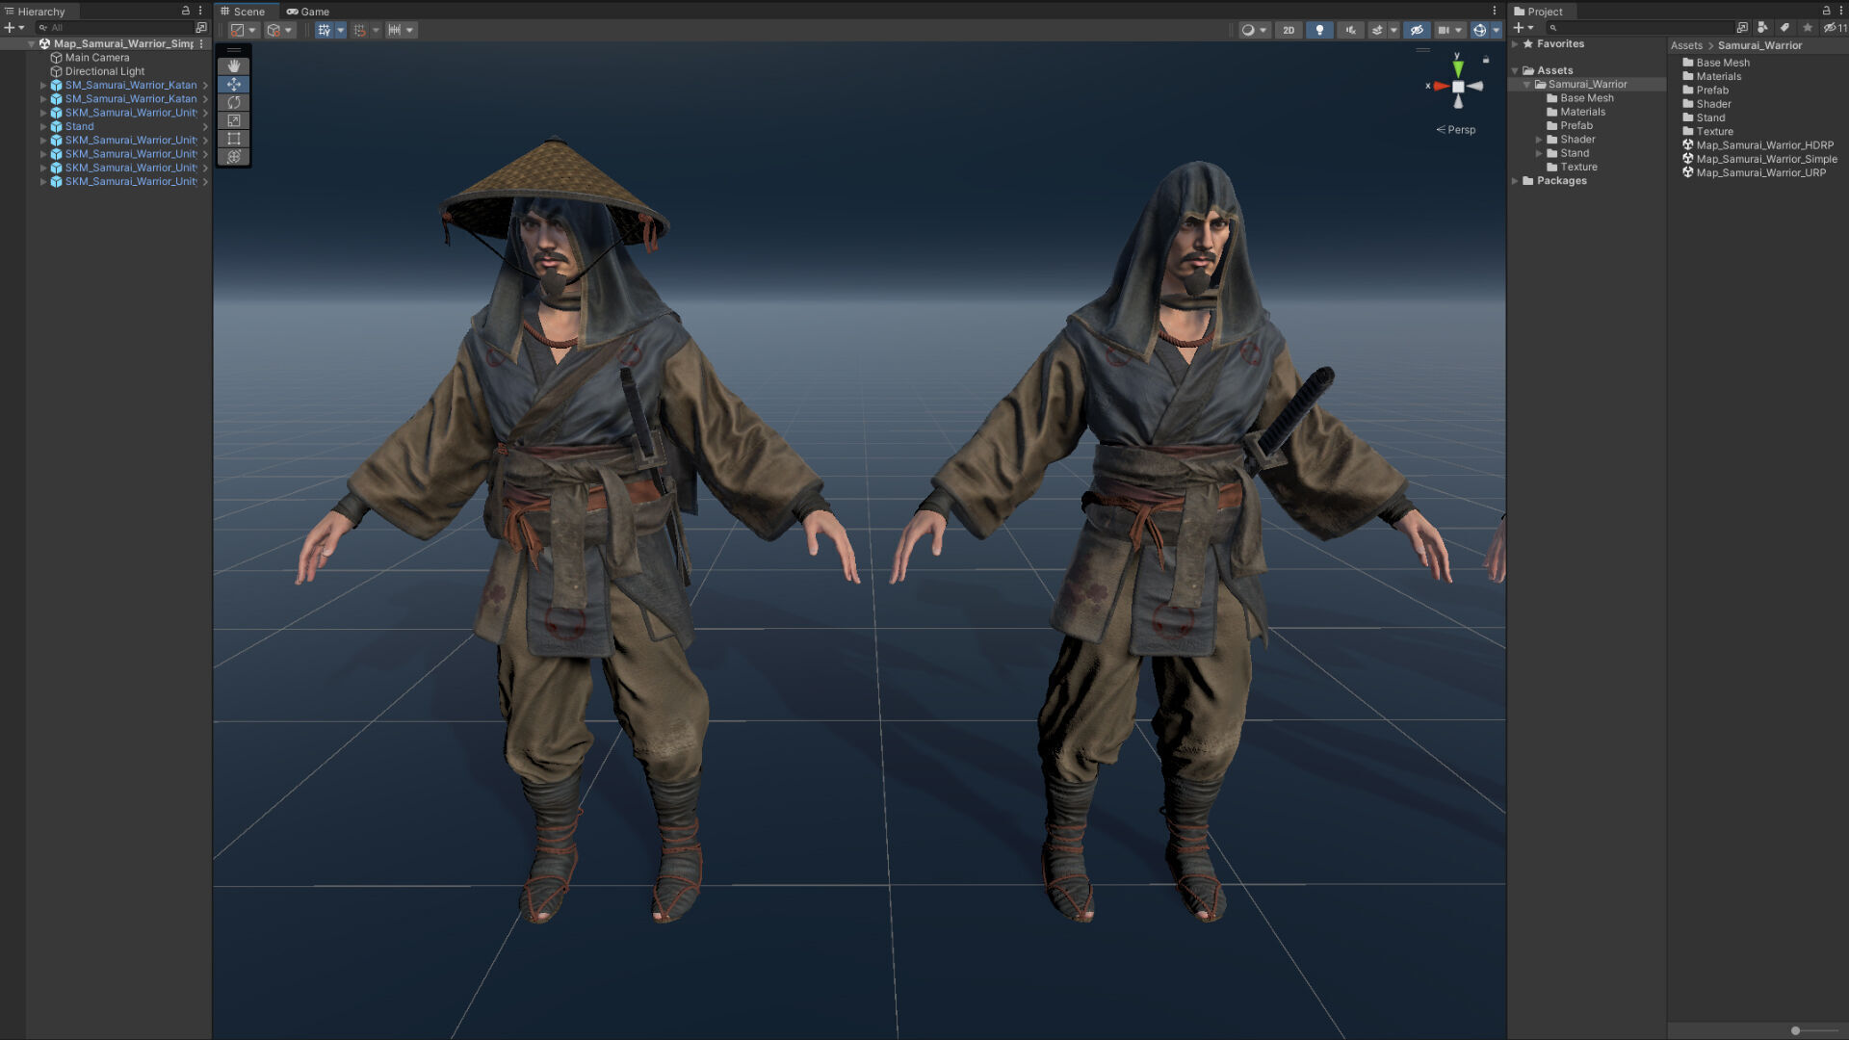Viewport: 1849px width, 1040px height.
Task: Select the combined Transform tool
Action: (233, 157)
